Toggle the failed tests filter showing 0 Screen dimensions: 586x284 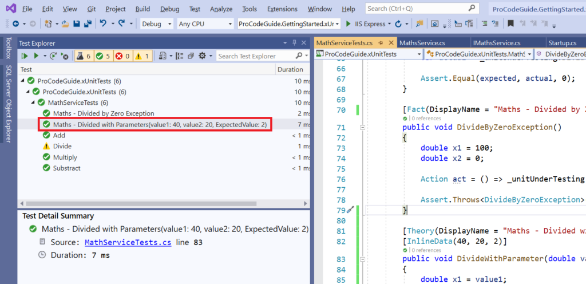point(122,56)
